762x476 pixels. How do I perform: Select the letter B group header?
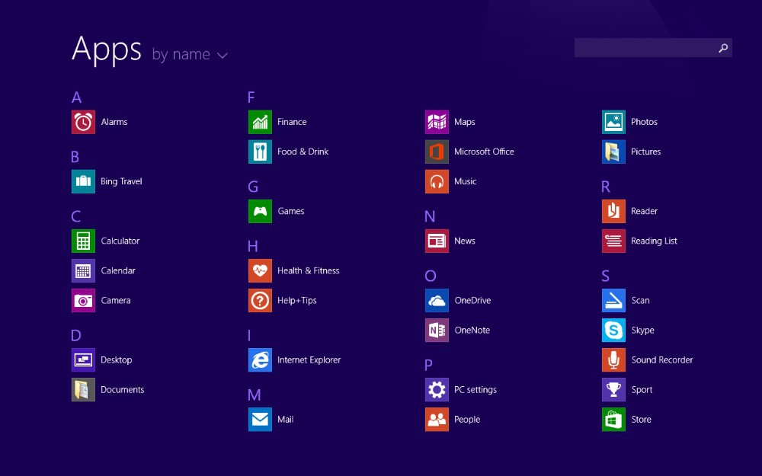coord(75,157)
